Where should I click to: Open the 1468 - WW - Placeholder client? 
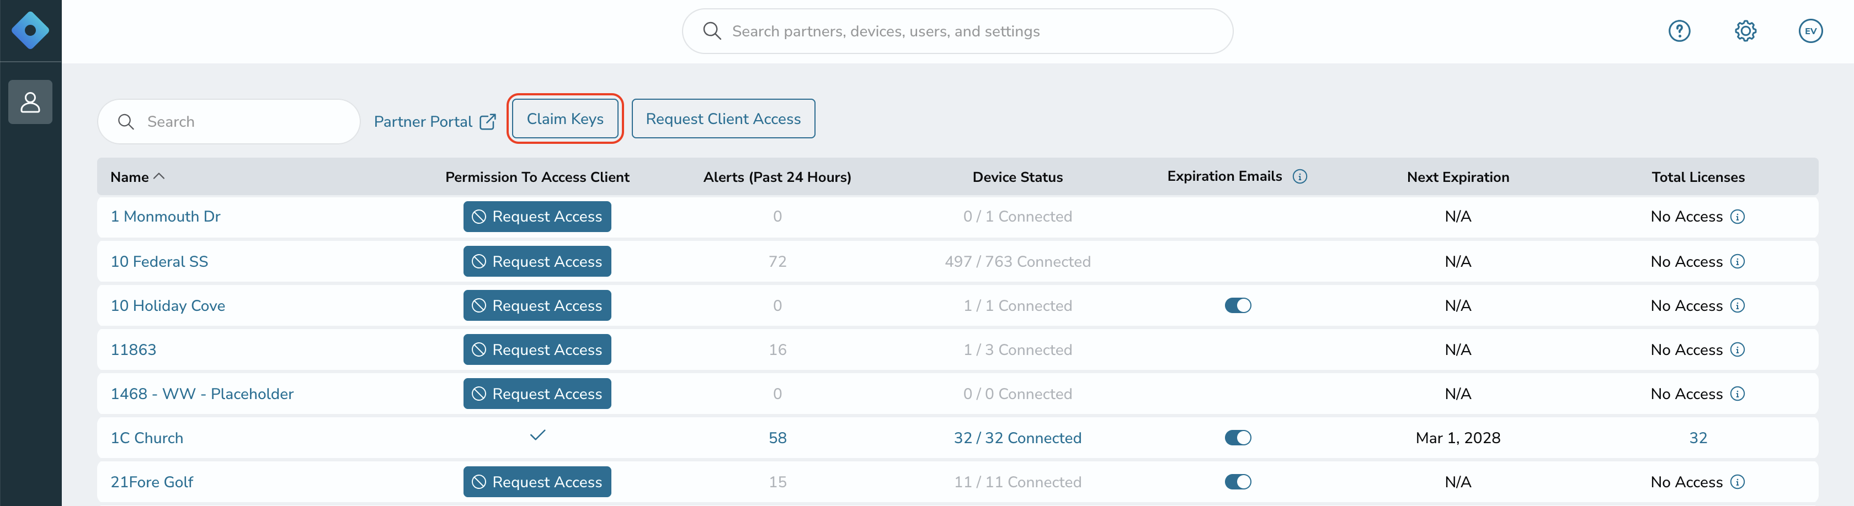[203, 394]
